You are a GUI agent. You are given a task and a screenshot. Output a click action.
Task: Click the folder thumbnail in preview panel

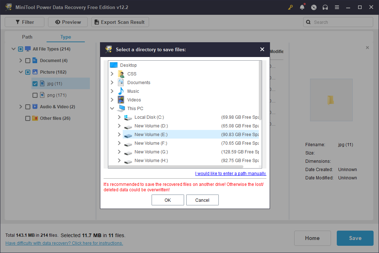331,100
